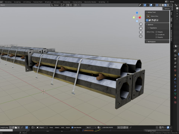Switch to the Scripting workspace tab
179x134 pixels.
(x=102, y=2)
